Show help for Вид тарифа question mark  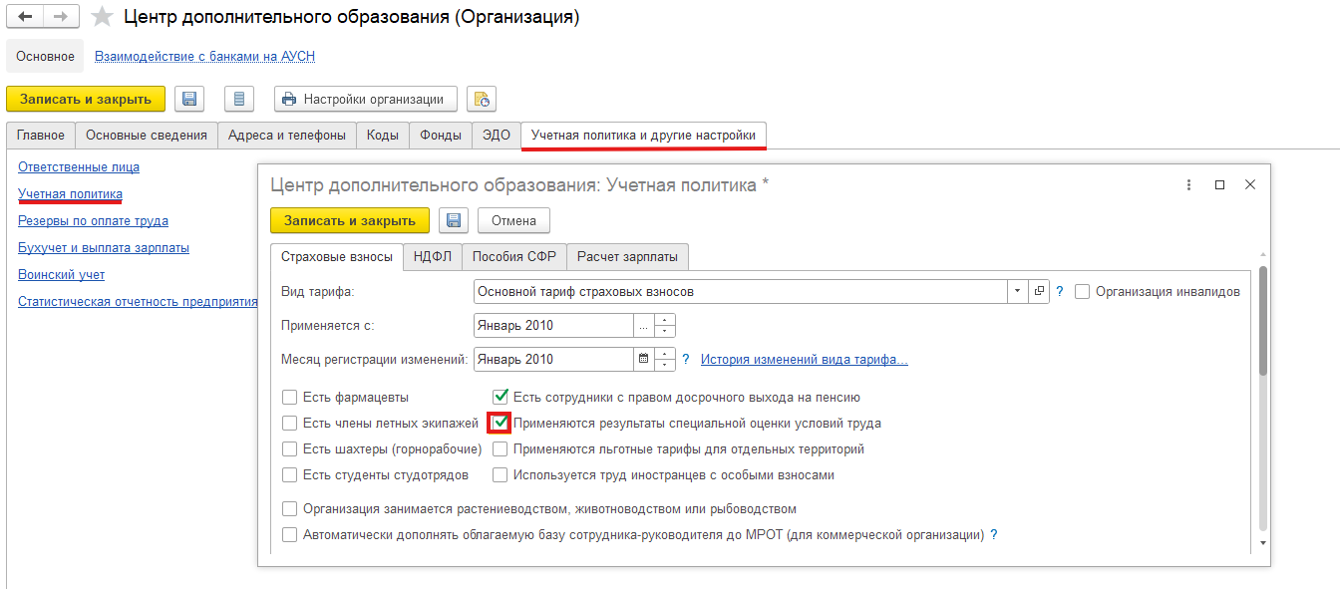pos(1060,292)
